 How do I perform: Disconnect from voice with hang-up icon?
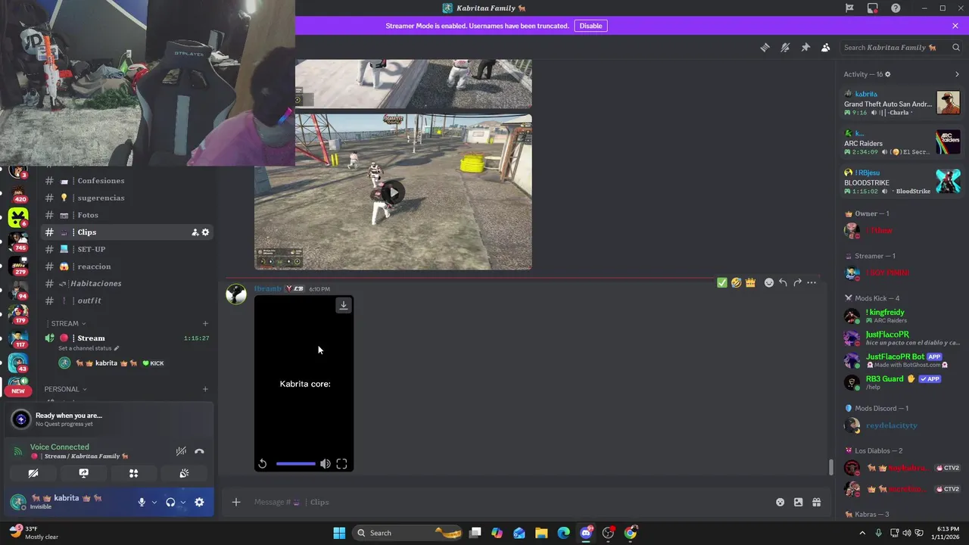pyautogui.click(x=199, y=451)
